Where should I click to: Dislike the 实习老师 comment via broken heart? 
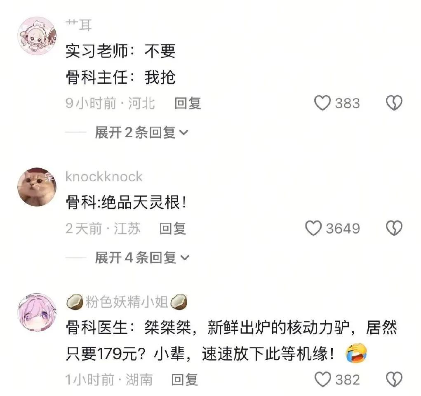point(394,103)
